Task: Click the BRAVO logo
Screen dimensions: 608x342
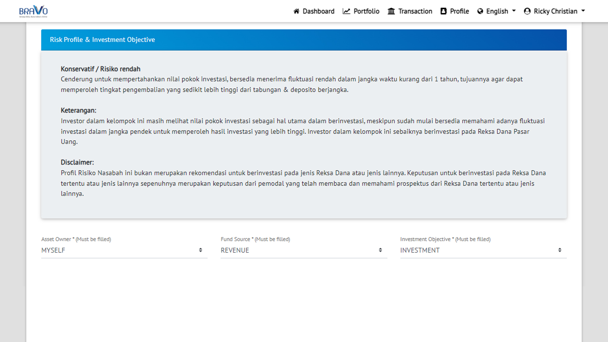Action: 33,11
